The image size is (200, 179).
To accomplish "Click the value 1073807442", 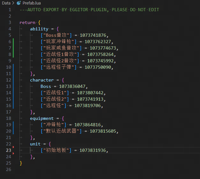I will coord(90,93).
